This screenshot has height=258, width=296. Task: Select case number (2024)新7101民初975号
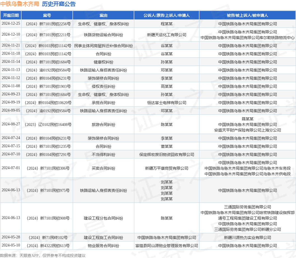click(x=48, y=190)
